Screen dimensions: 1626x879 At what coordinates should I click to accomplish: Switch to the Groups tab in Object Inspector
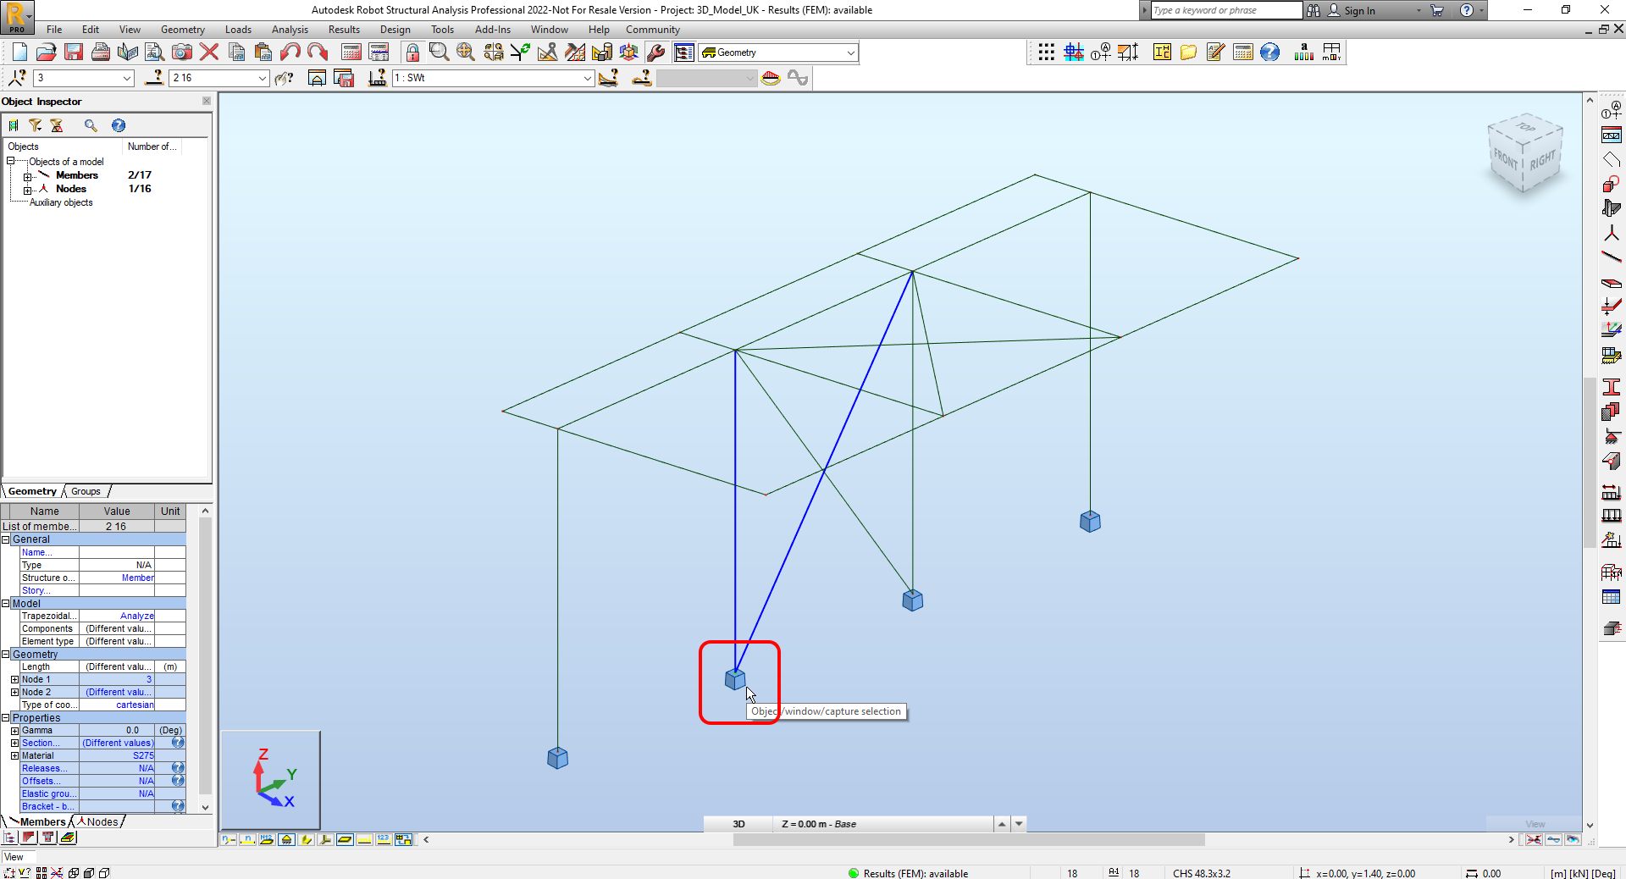click(85, 491)
